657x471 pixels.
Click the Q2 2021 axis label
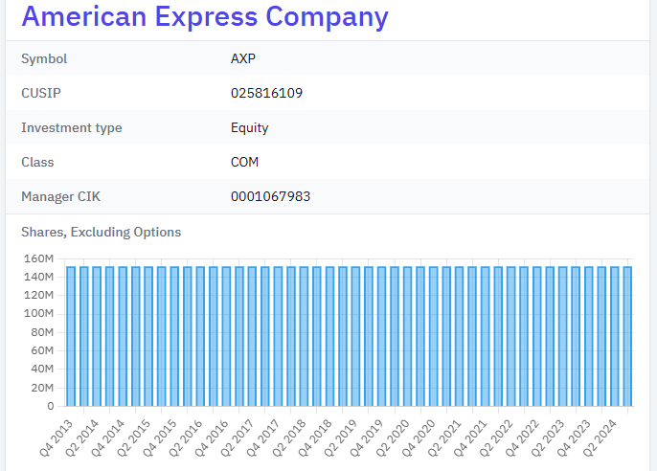tap(445, 437)
